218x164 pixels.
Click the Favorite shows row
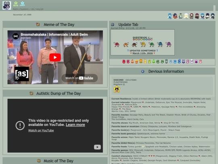point(162,123)
